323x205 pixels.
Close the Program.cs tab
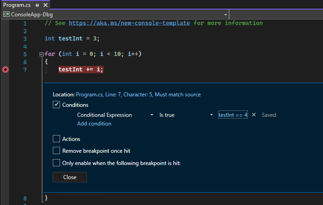coord(45,5)
